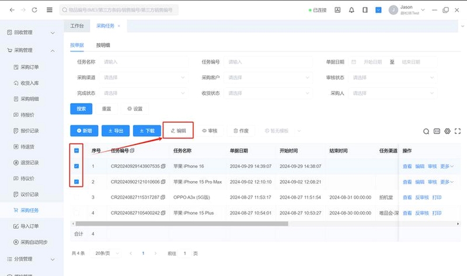This screenshot has height=276, width=467.
Task: Click the 编辑 toolbar button
Action: click(178, 130)
